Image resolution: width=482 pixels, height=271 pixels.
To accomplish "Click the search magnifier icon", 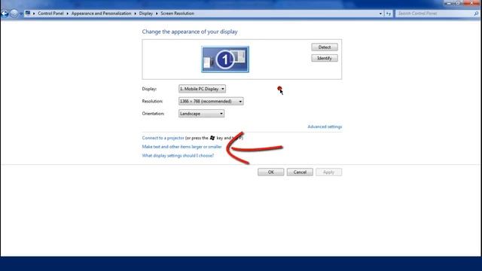I will coord(476,14).
